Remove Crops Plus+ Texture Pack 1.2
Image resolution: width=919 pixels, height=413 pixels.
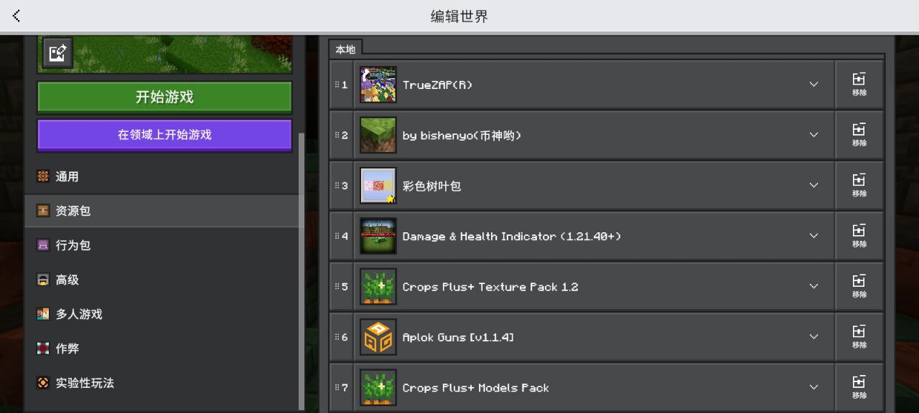859,286
